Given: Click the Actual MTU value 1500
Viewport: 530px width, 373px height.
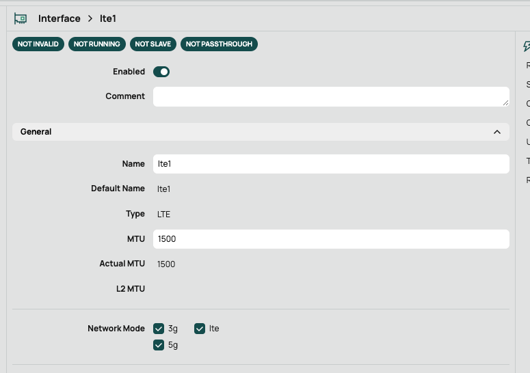Looking at the screenshot, I should pos(166,264).
